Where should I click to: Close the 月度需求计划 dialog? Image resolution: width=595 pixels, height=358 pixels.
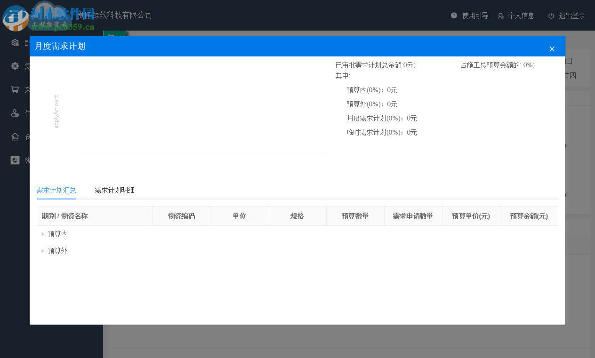coord(552,48)
